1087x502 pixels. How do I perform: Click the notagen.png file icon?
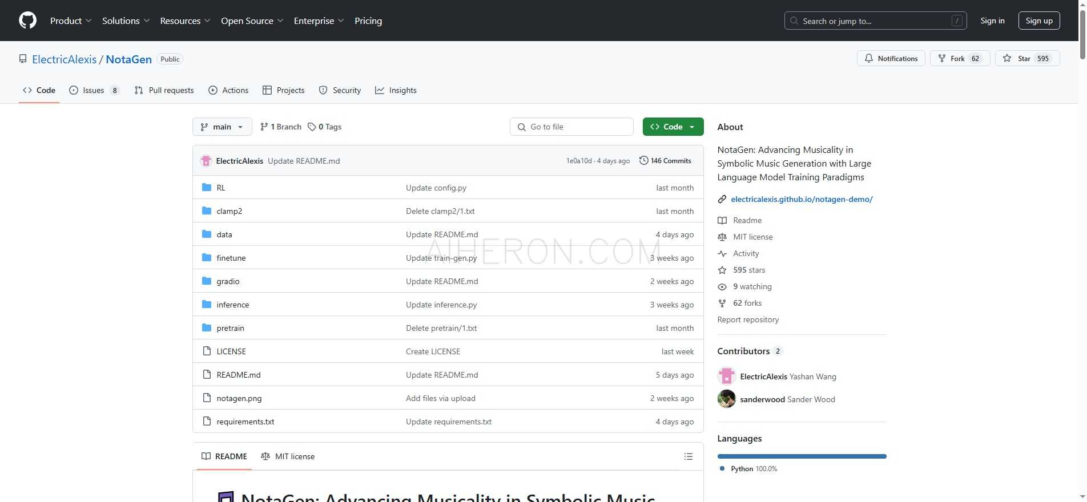click(x=207, y=398)
